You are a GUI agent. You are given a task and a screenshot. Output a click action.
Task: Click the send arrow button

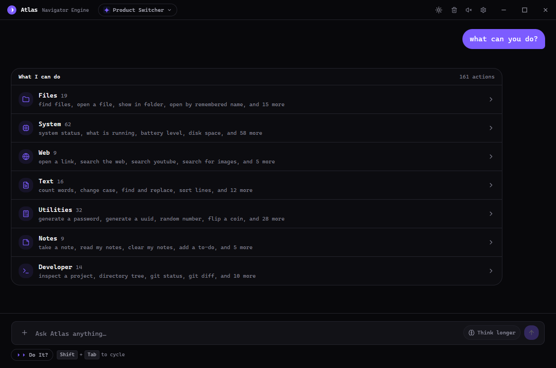[x=531, y=333]
